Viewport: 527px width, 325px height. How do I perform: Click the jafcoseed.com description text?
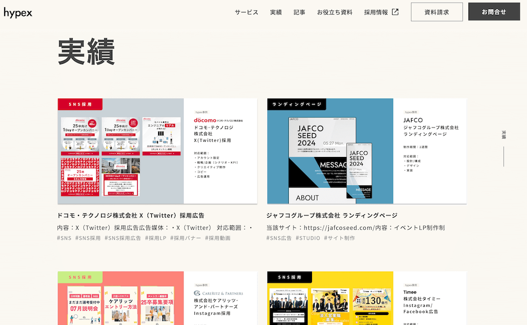(x=356, y=228)
